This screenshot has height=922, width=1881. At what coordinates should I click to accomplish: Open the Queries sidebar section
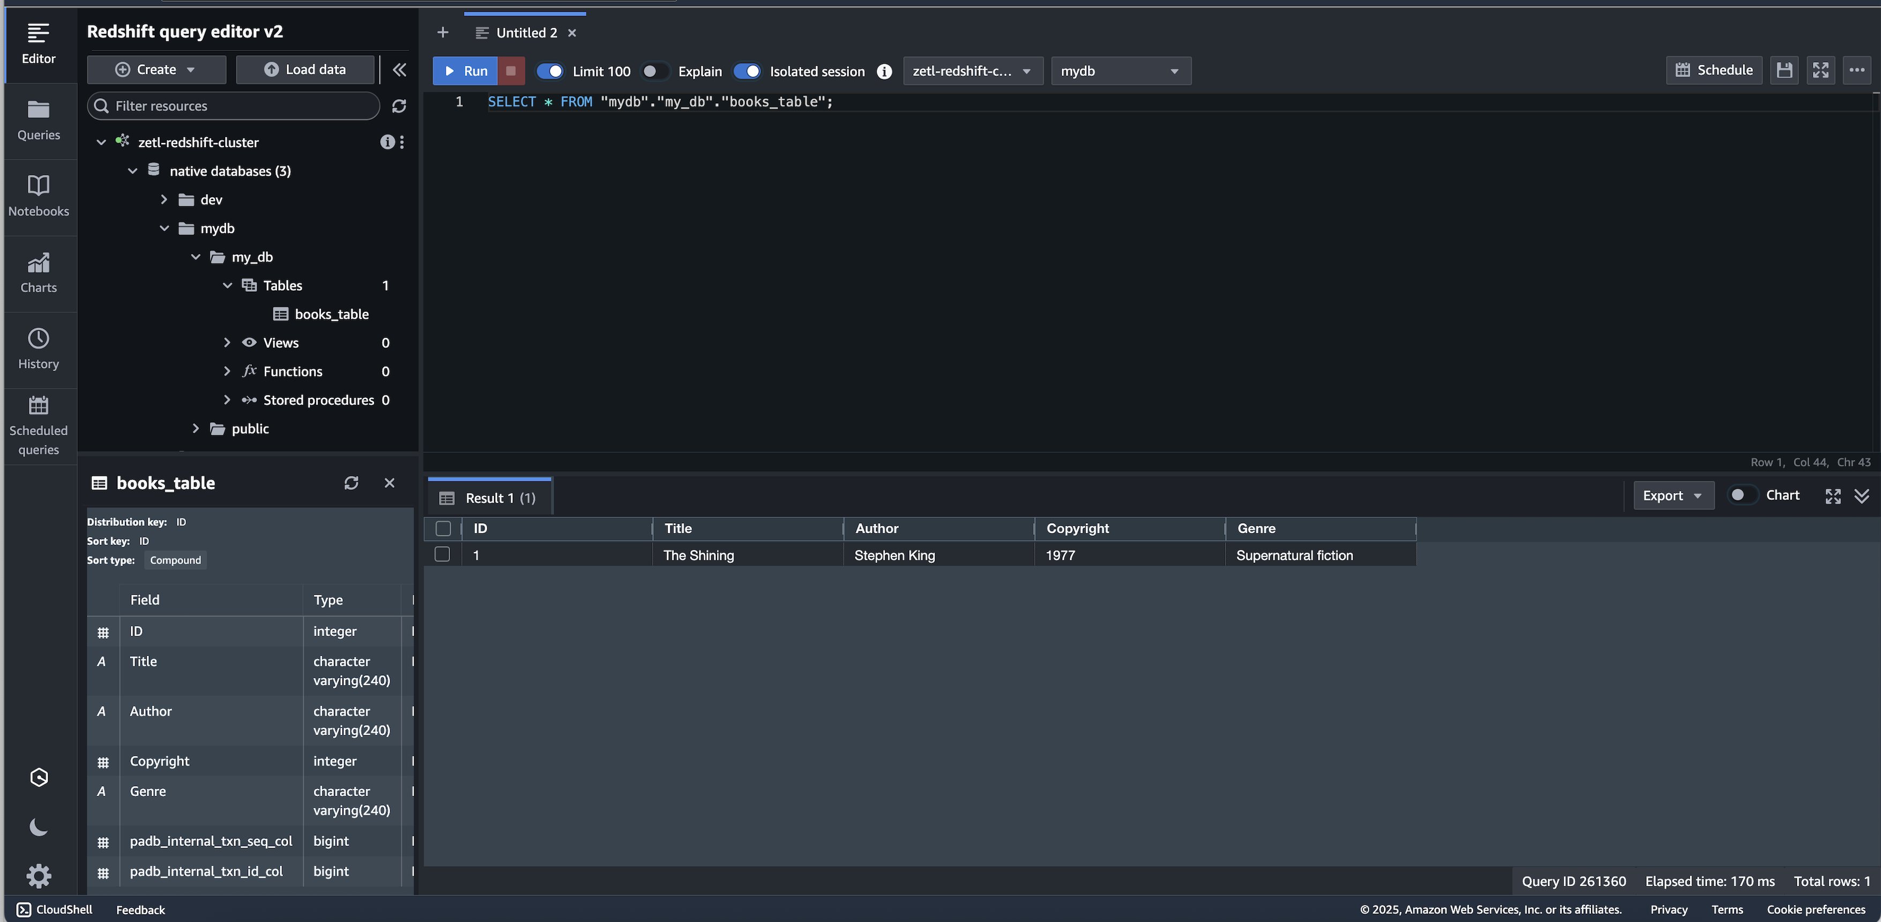point(38,121)
